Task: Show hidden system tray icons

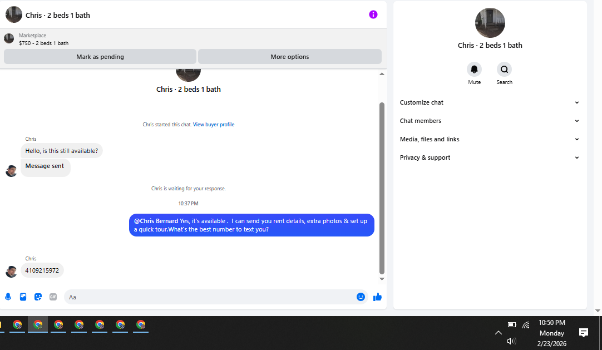Action: (499, 333)
